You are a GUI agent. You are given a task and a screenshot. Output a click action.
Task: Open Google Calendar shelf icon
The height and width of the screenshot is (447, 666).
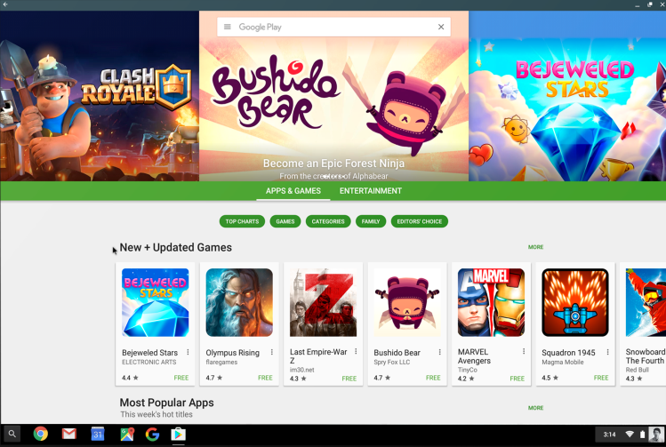tap(97, 434)
